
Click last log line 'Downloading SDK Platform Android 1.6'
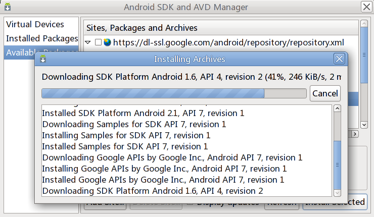coord(153,191)
